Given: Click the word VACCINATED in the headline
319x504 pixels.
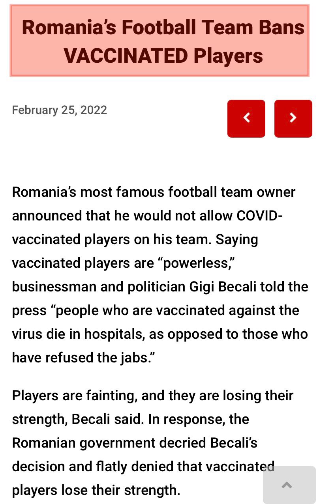Looking at the screenshot, I should coord(126,56).
